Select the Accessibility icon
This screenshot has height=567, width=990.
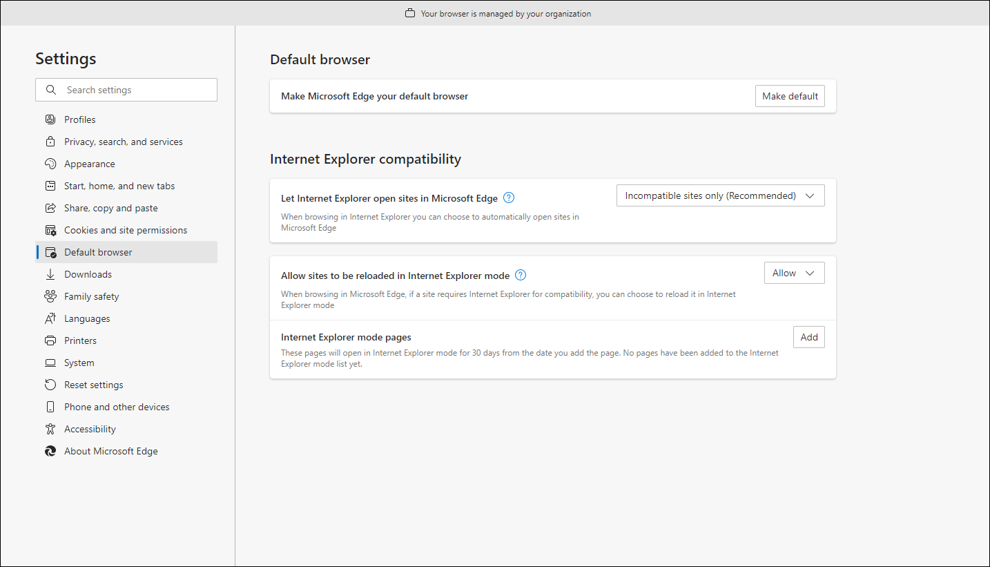pyautogui.click(x=50, y=428)
